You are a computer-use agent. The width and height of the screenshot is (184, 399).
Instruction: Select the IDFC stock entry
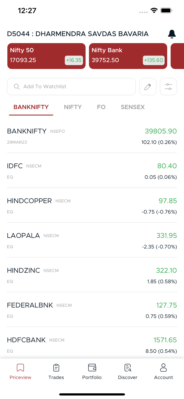(92, 171)
